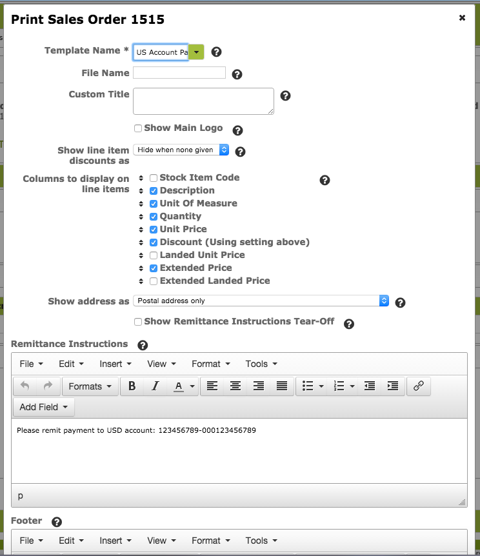Click Redo in Remittance Instructions editor
The width and height of the screenshot is (480, 556).
(48, 386)
